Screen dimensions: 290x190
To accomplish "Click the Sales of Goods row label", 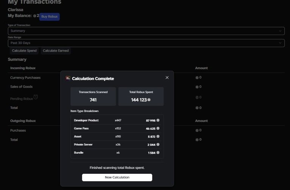I will [21, 87].
